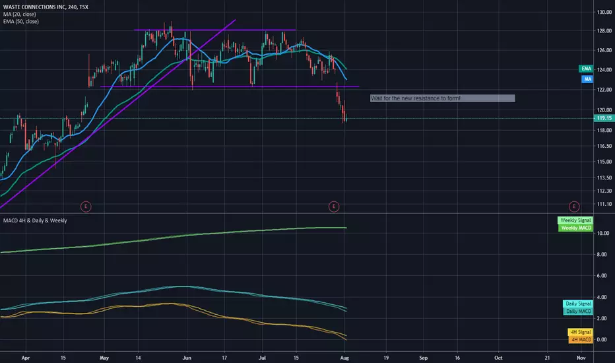The width and height of the screenshot is (615, 363).
Task: Click the 119.15 current price label
Action: point(604,118)
